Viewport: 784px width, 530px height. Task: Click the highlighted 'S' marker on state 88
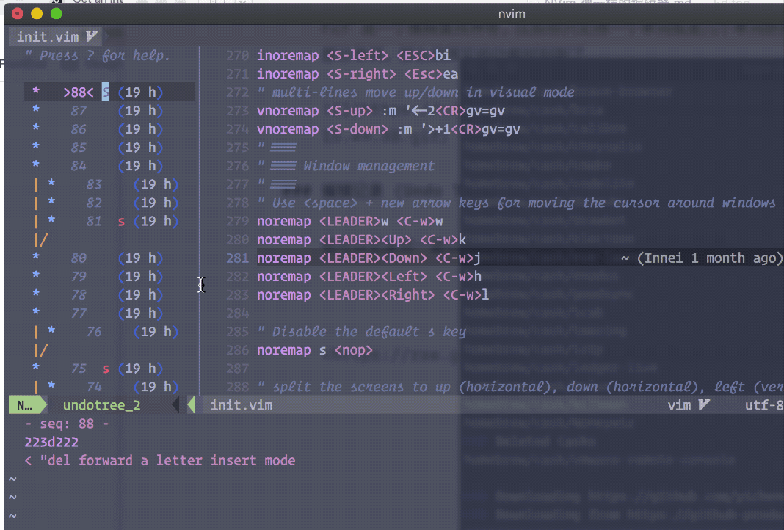coord(106,92)
